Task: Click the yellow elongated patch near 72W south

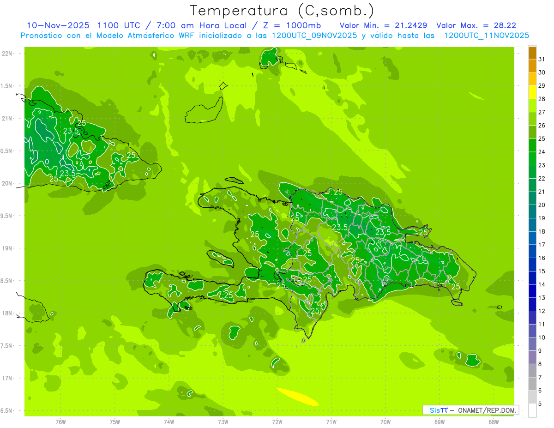Action: 298,397
